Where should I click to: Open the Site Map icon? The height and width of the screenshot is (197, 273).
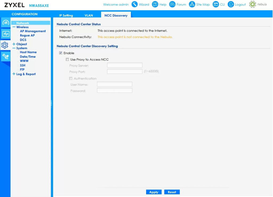[192, 5]
